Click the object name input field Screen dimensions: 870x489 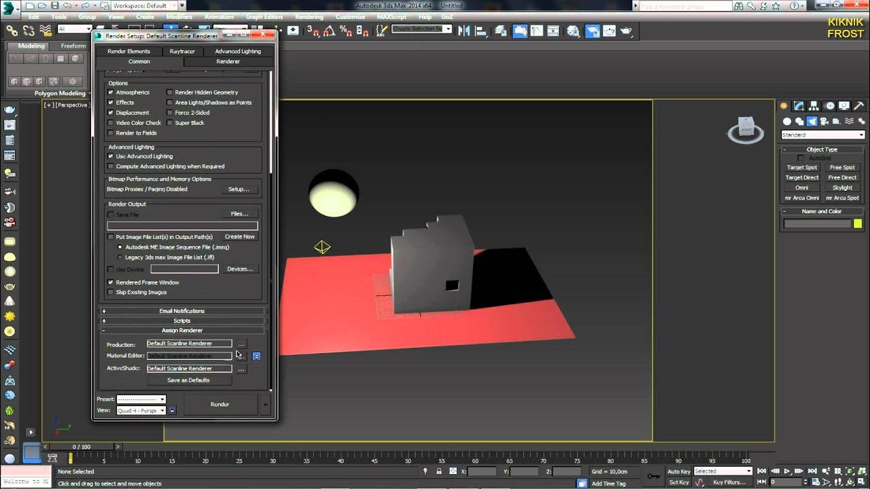tap(817, 223)
